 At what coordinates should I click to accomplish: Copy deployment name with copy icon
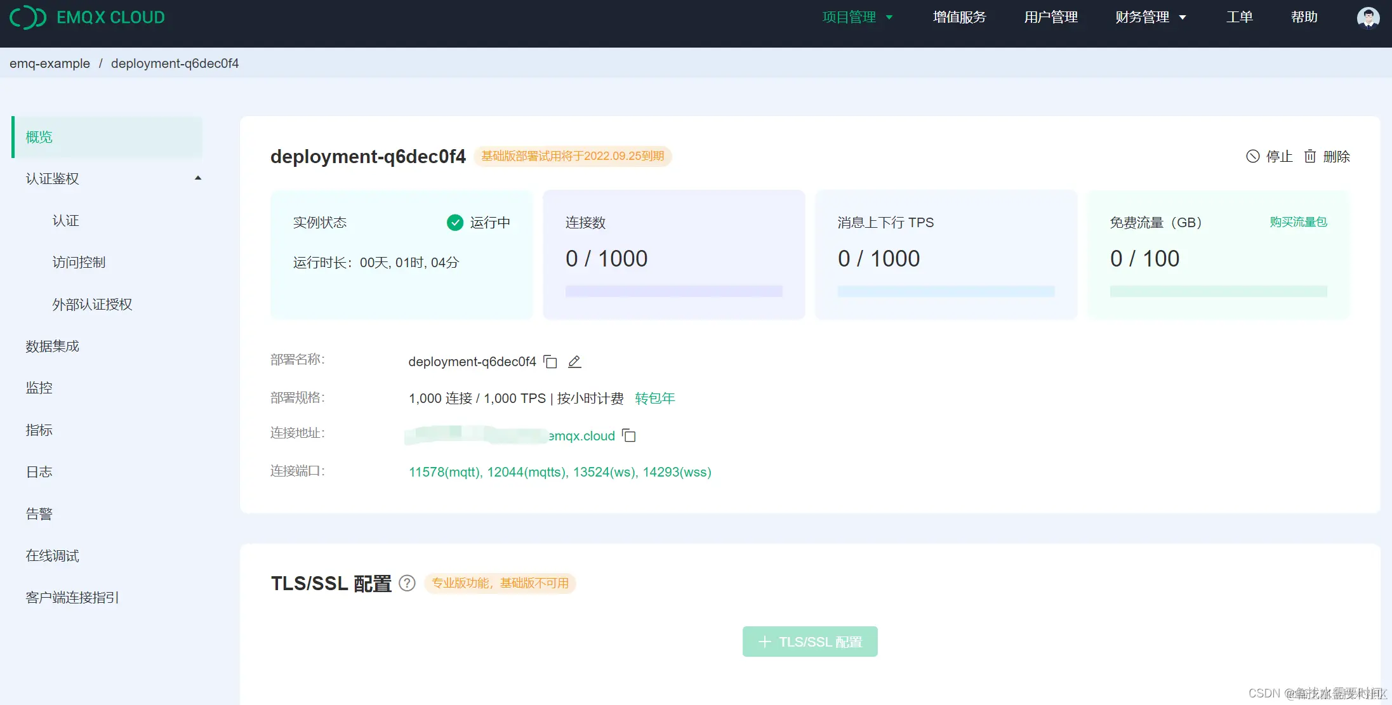(x=550, y=362)
